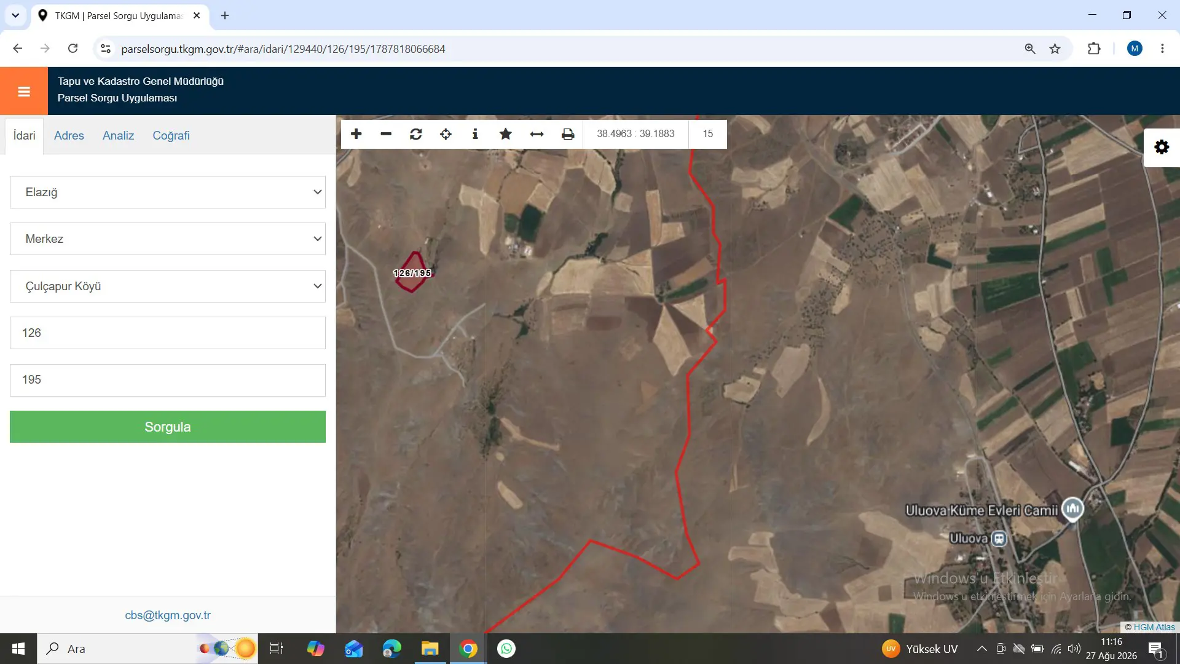Switch to the Analiz tab

pos(118,135)
